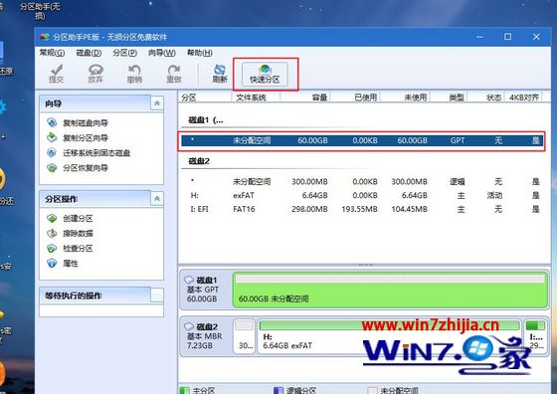Open 属性 of the selected partition

pos(71,264)
